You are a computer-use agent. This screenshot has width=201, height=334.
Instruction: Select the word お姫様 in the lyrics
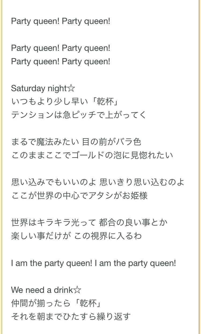(135, 196)
